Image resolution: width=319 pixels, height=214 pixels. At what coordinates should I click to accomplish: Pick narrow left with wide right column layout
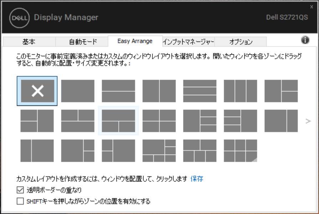[37, 151]
